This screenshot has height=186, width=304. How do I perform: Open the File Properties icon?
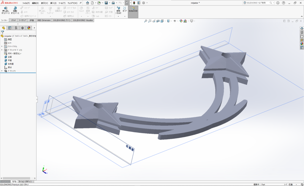pos(139,3)
